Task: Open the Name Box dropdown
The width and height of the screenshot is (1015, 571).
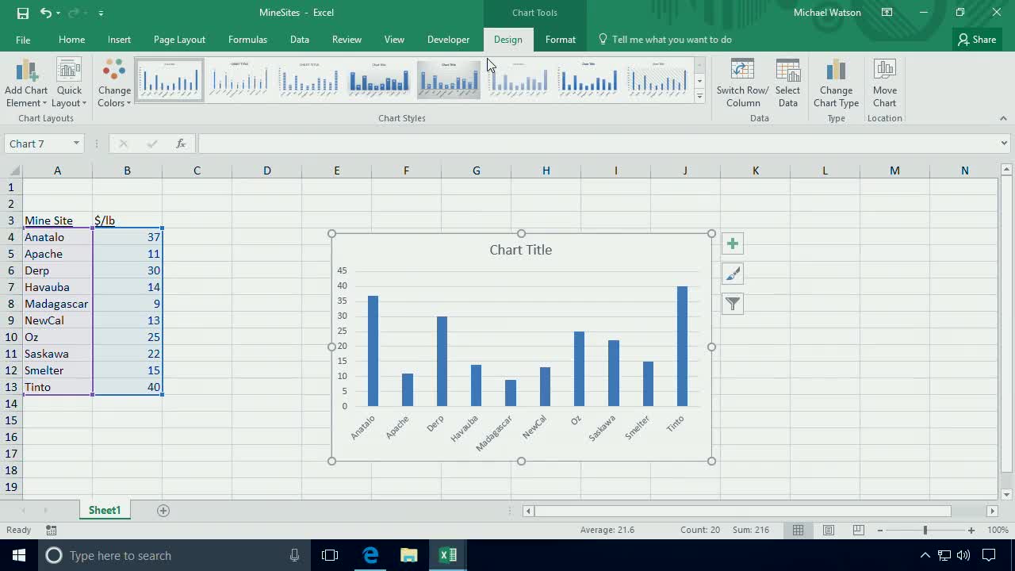Action: coord(76,144)
